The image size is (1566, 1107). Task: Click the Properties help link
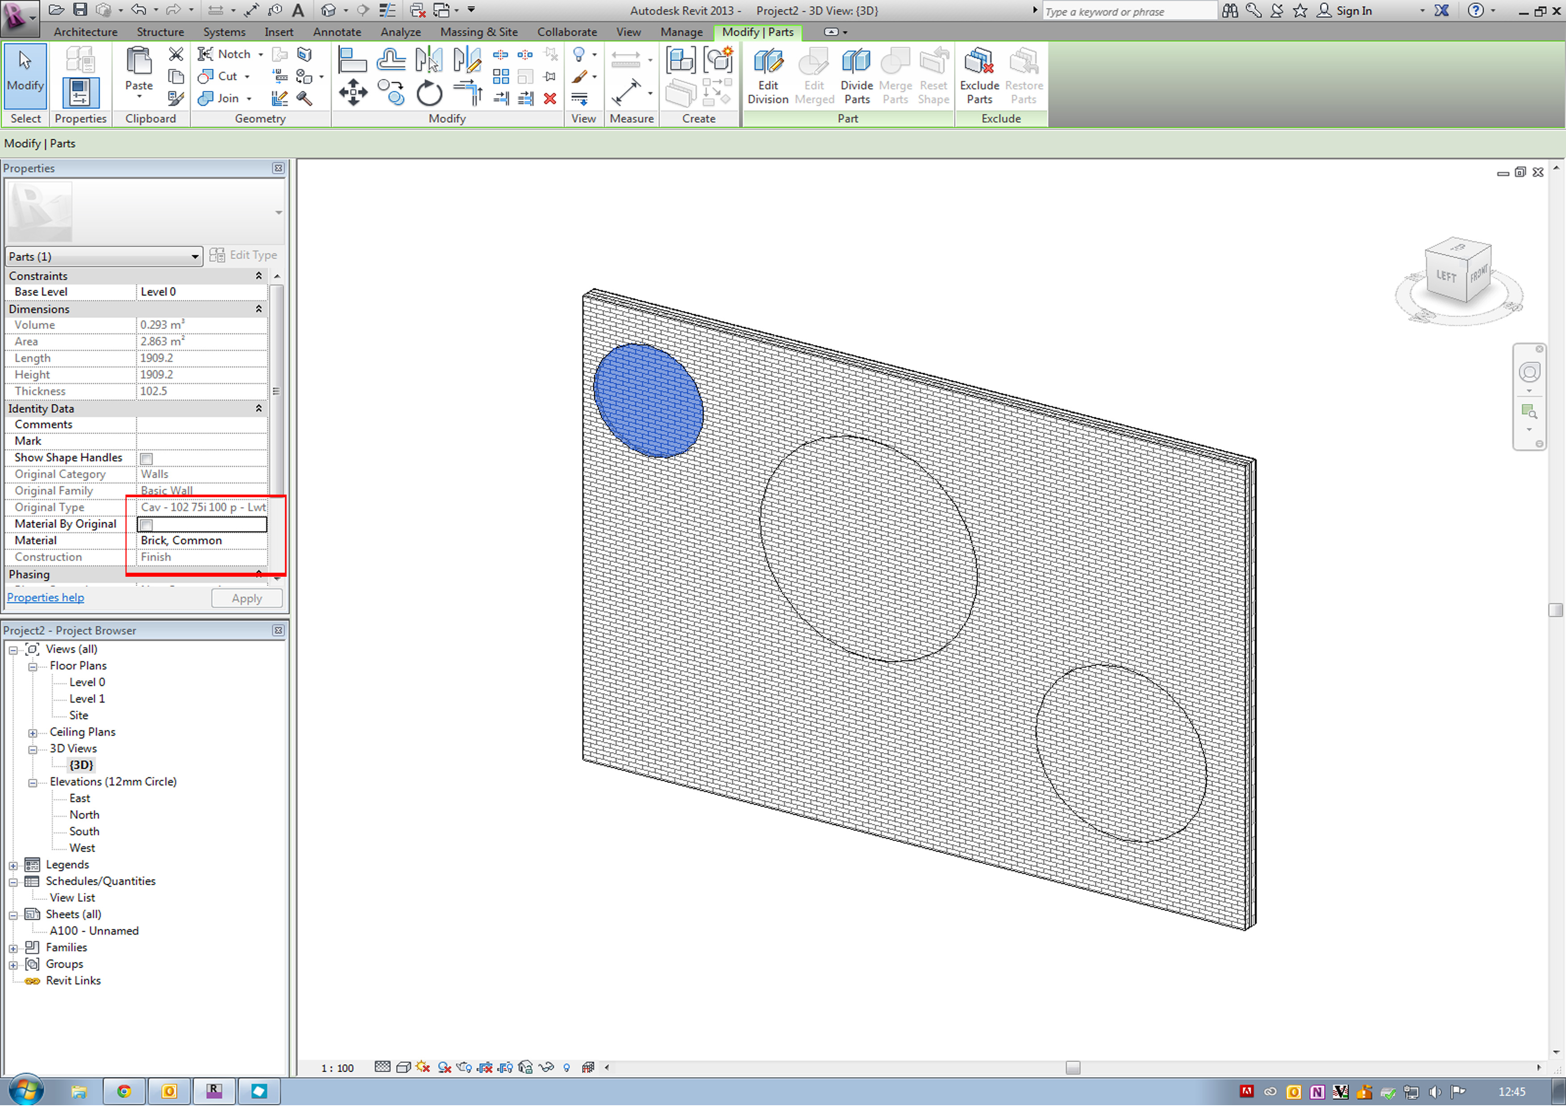point(46,598)
